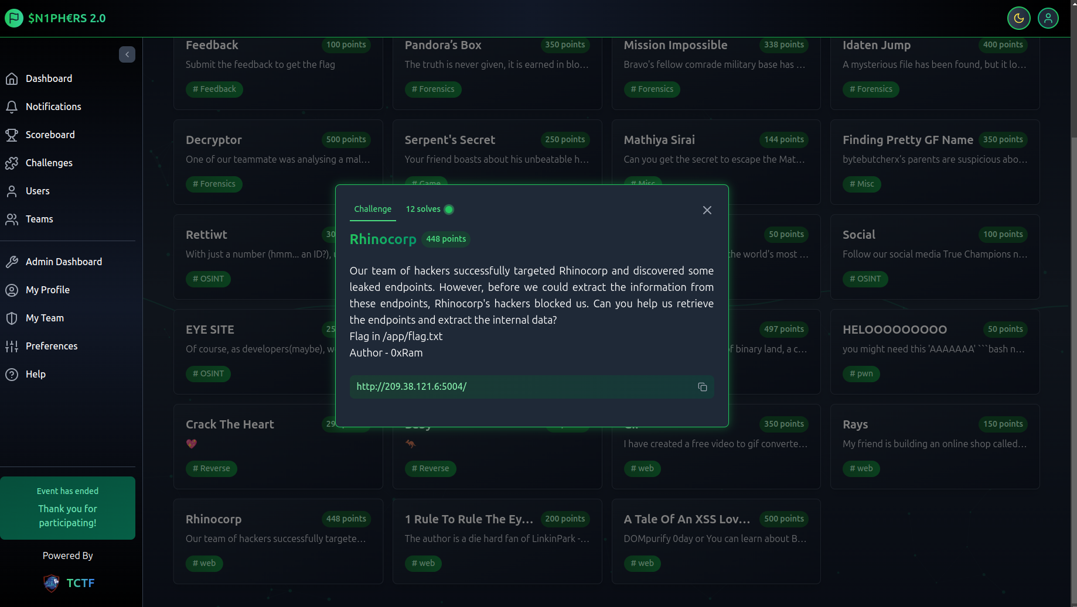View the Scoreboard via its trophy icon
This screenshot has width=1077, height=607.
[12, 135]
